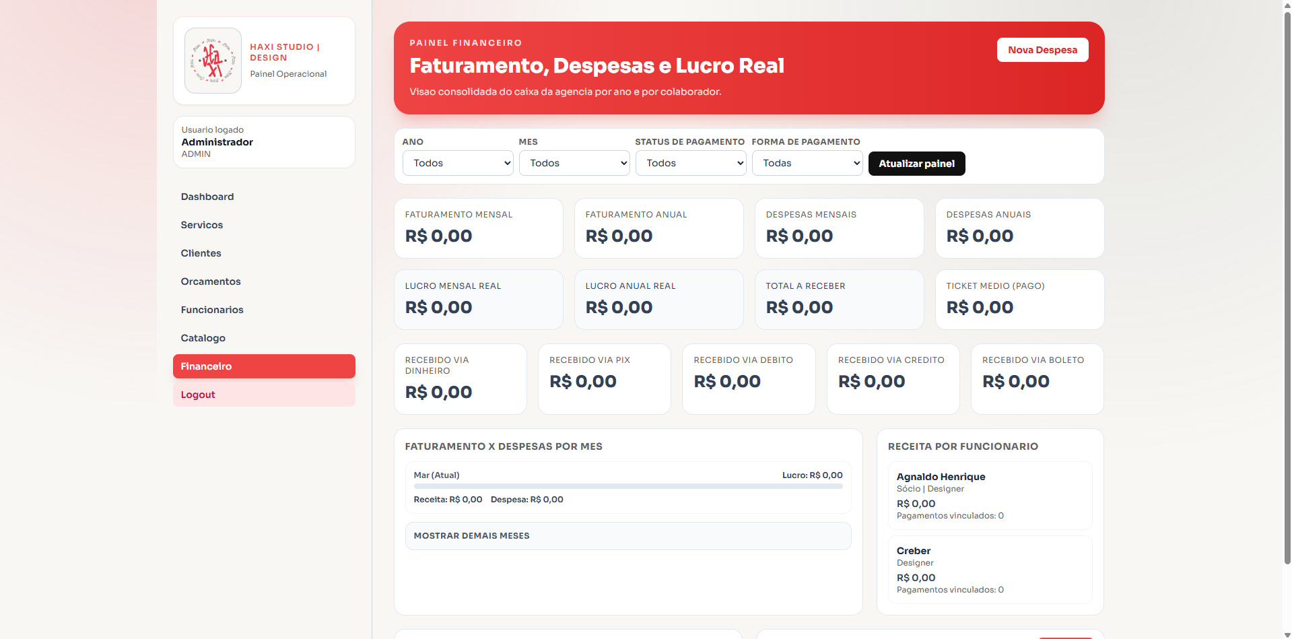Open the MES dropdown filter

pos(574,163)
